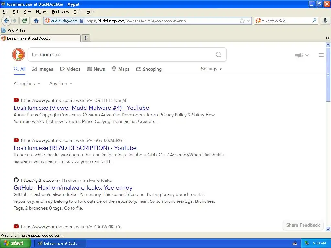Click the list all tabs icon
Viewport: 331px width, 248px height.
click(x=328, y=38)
